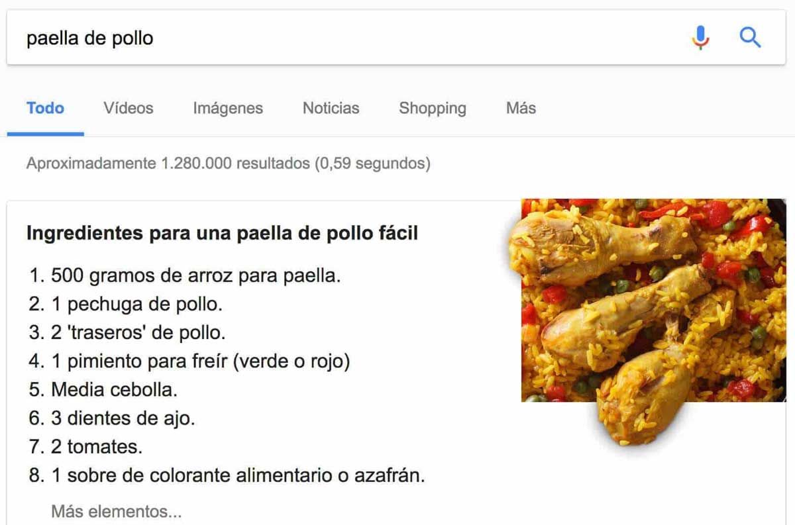The width and height of the screenshot is (795, 525).
Task: Click the voice search microphone icon
Action: click(700, 38)
